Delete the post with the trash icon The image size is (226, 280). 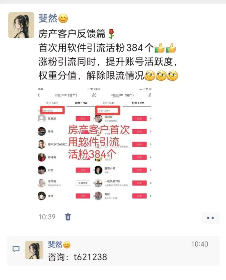click(68, 217)
